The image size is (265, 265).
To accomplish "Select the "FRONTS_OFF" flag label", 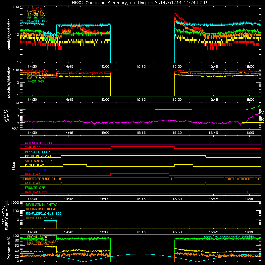I will [x=35, y=188].
